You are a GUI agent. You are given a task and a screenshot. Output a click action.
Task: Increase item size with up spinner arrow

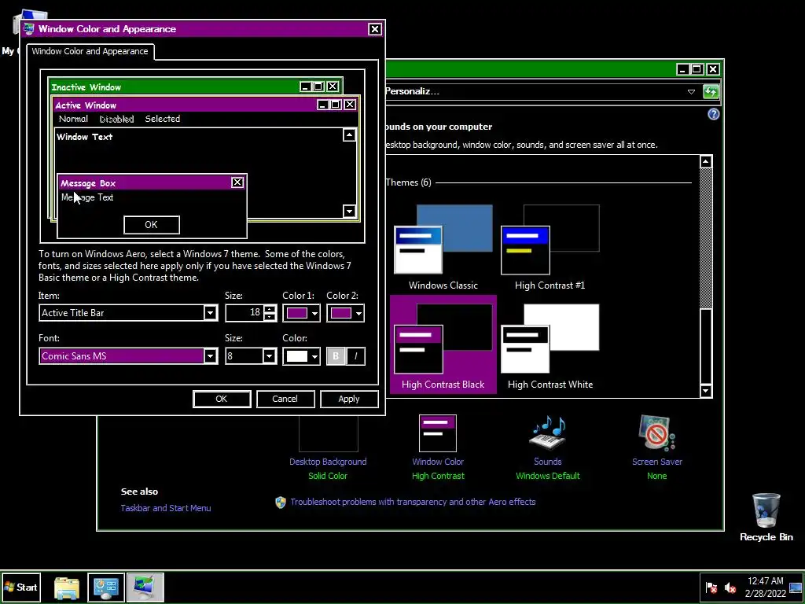270,308
